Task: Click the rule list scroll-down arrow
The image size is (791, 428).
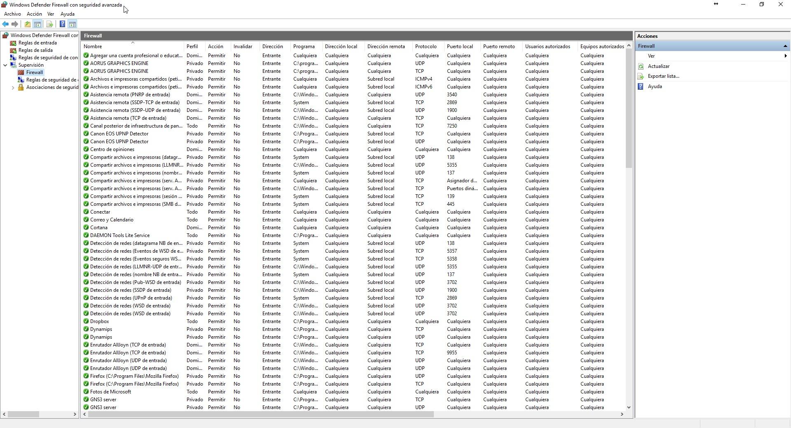Action: click(629, 407)
